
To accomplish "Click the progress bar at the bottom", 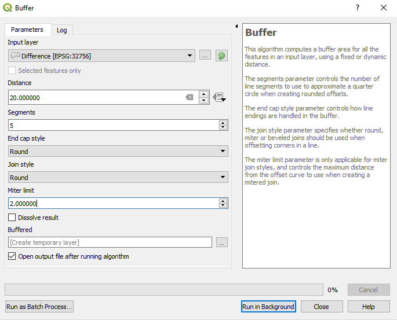I will (163, 289).
